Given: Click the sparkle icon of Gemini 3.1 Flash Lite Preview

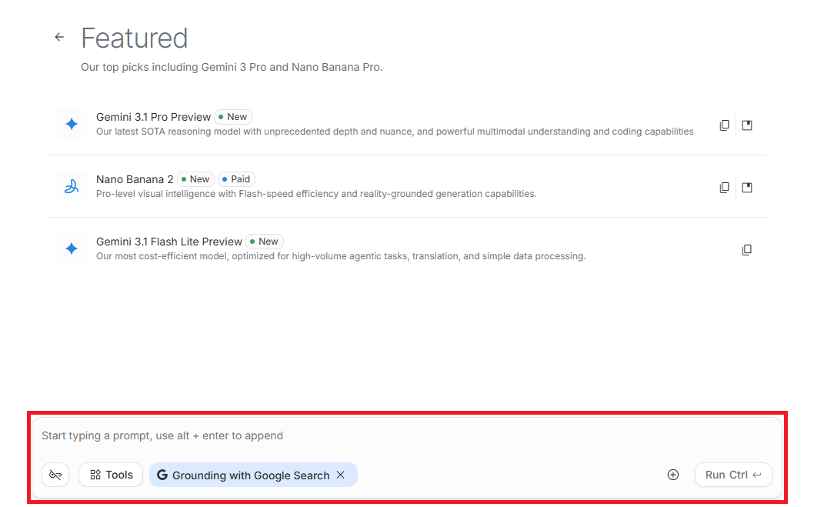Looking at the screenshot, I should [x=72, y=248].
